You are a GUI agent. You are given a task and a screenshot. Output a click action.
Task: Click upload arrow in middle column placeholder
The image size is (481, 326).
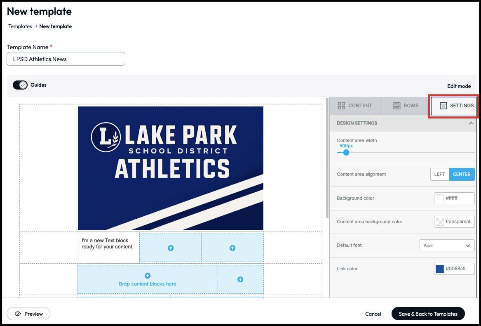[x=171, y=248]
